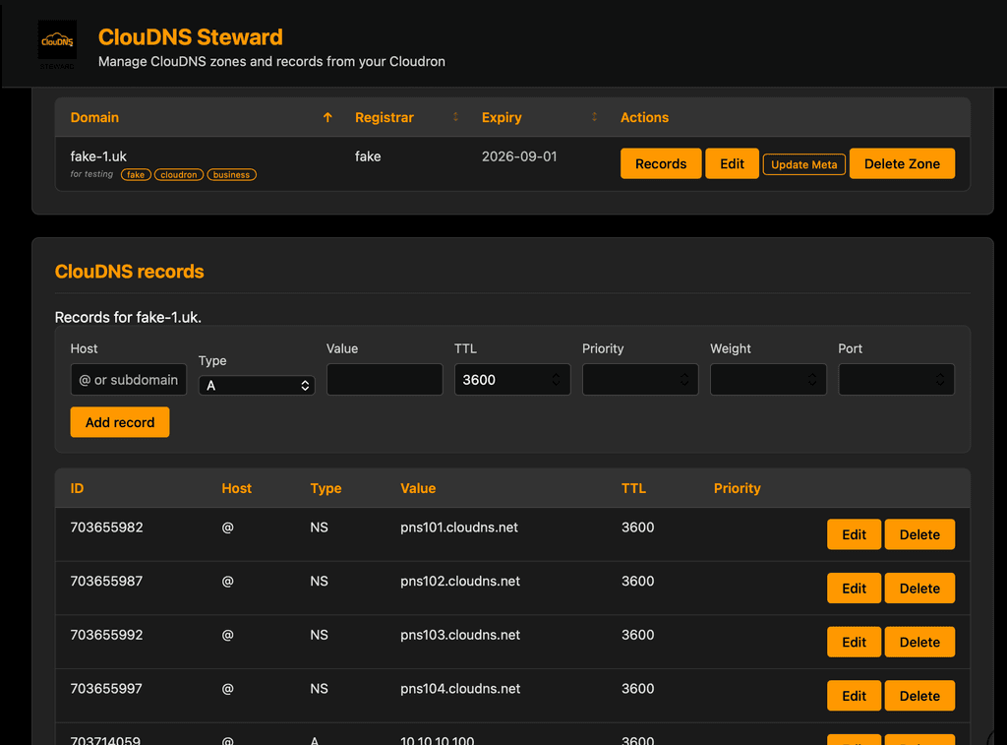Open the TTL dropdown showing 3600
The height and width of the screenshot is (745, 1007).
[x=511, y=379]
